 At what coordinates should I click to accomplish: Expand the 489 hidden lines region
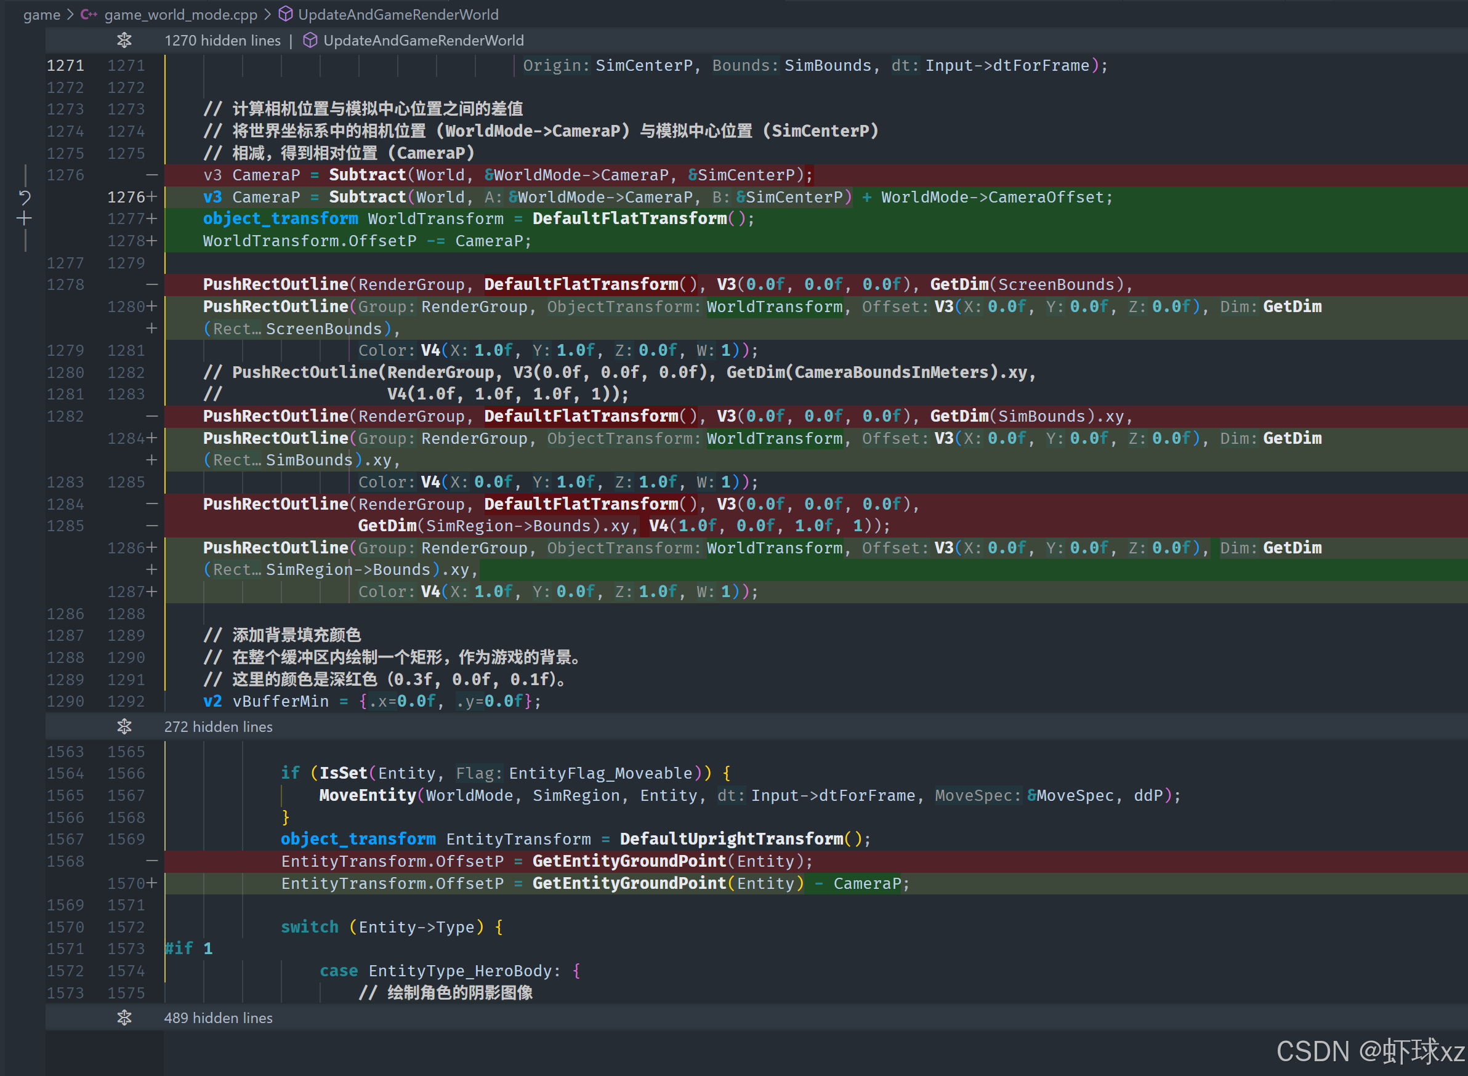pyautogui.click(x=218, y=1018)
